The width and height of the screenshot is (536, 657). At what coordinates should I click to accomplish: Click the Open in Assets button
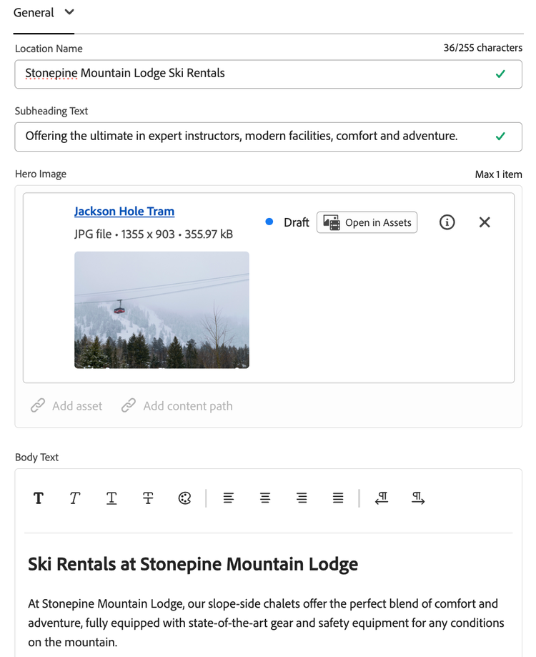pos(367,222)
